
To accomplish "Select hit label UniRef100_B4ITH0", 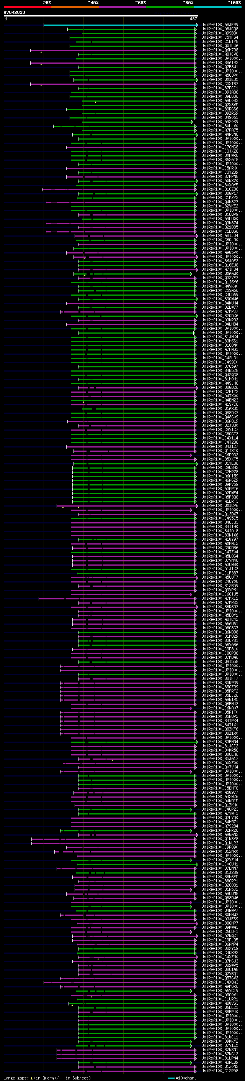I will tap(220, 527).
